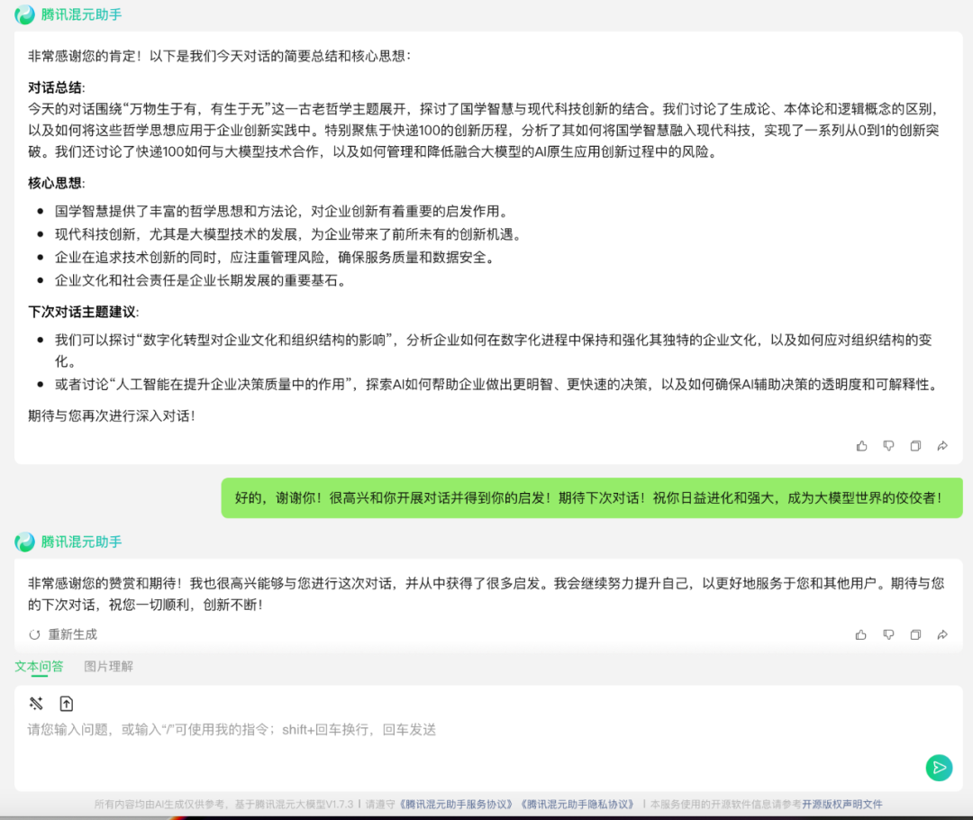
Task: Click the 腾讯混元助手 logo above the summary reply
Action: click(25, 14)
